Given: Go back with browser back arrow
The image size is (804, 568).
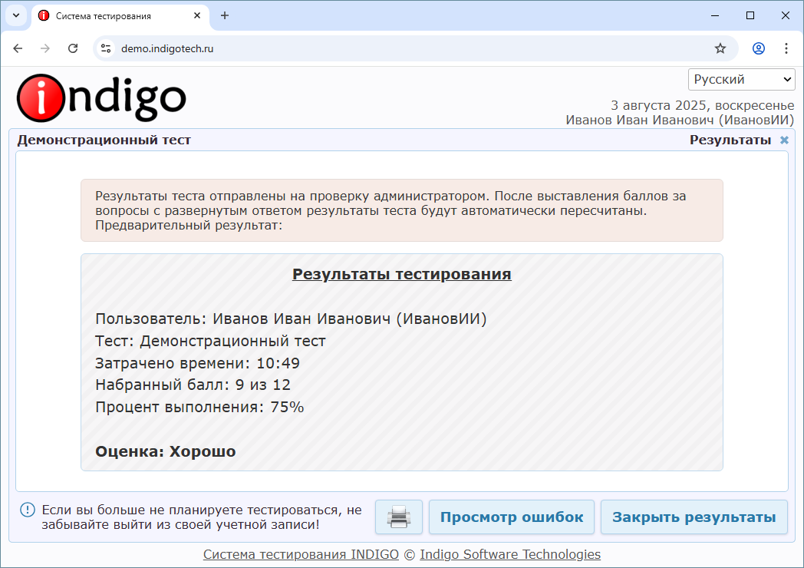Looking at the screenshot, I should 18,48.
